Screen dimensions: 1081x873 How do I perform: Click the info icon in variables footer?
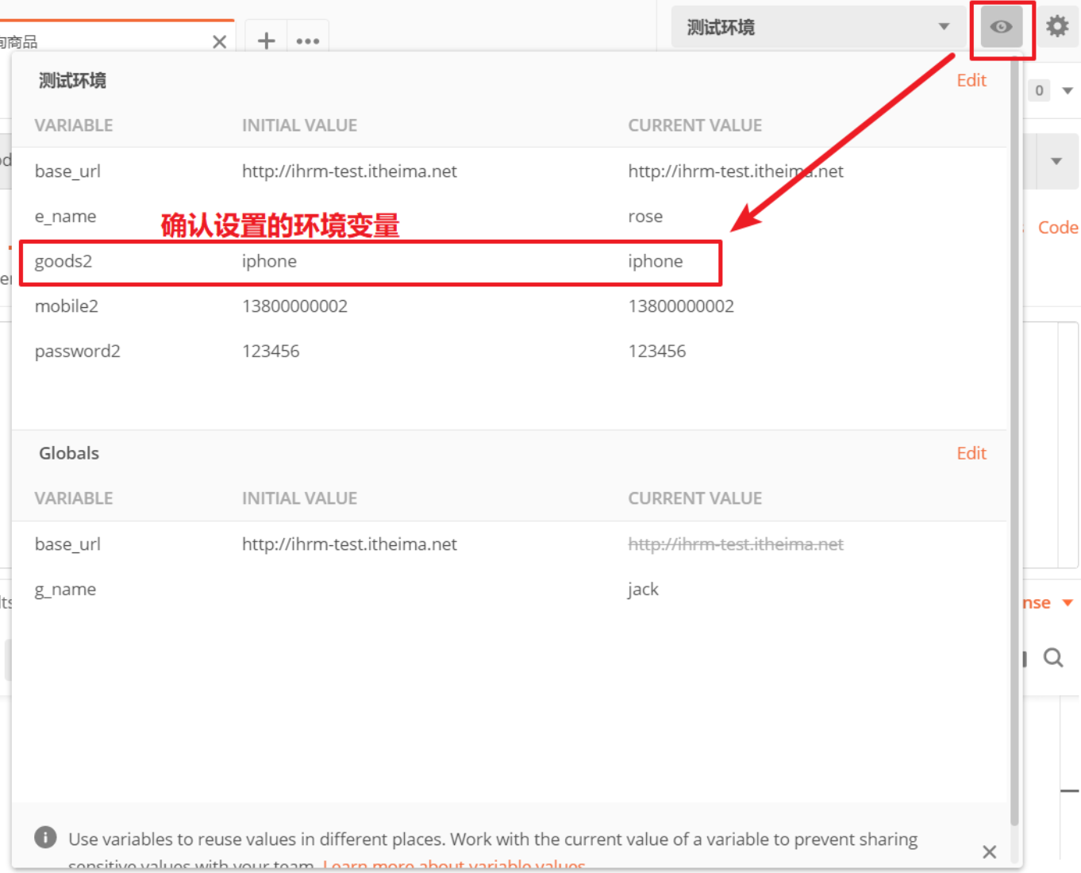(x=45, y=837)
